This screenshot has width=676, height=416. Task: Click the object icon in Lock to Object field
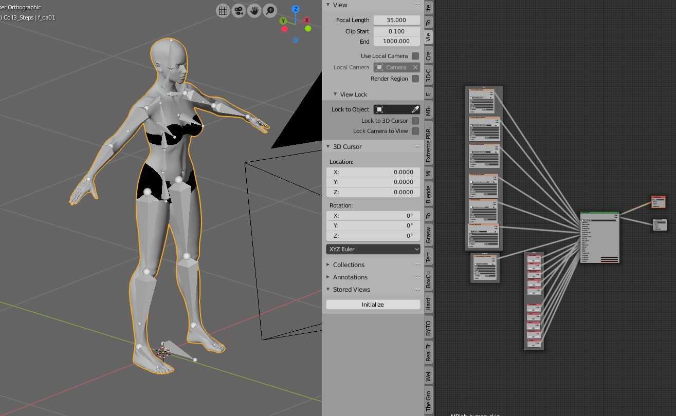(x=379, y=109)
